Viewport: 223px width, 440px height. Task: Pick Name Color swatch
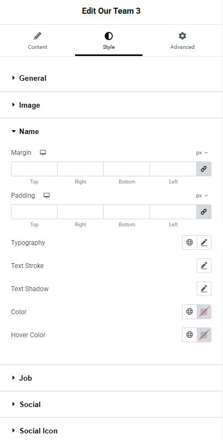coord(204,312)
